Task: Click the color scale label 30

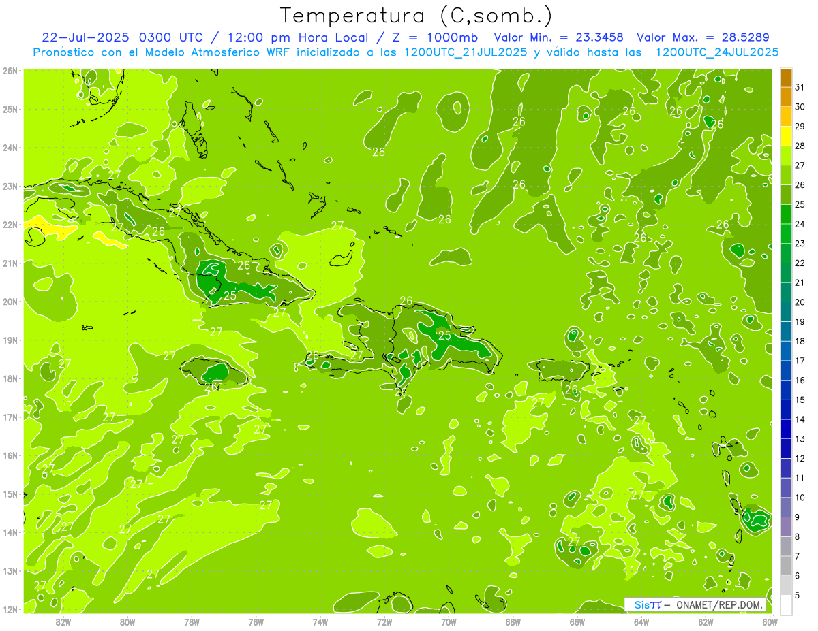Action: click(x=800, y=107)
